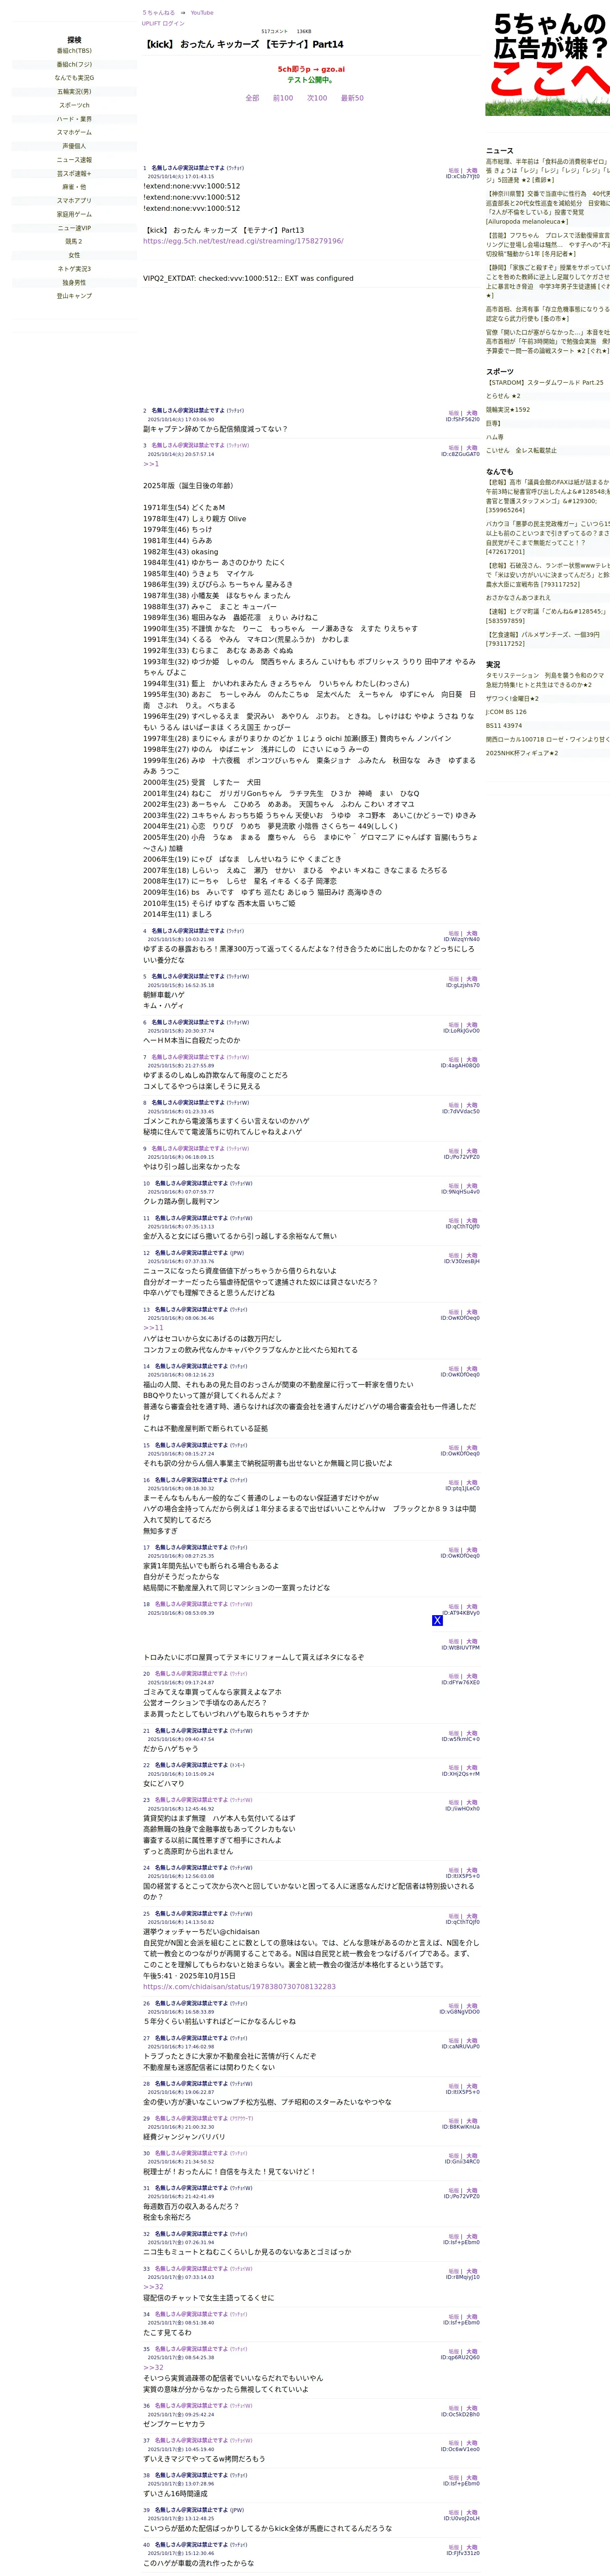Open the ハード・業界 board
The width and height of the screenshot is (610, 2576).
74,119
